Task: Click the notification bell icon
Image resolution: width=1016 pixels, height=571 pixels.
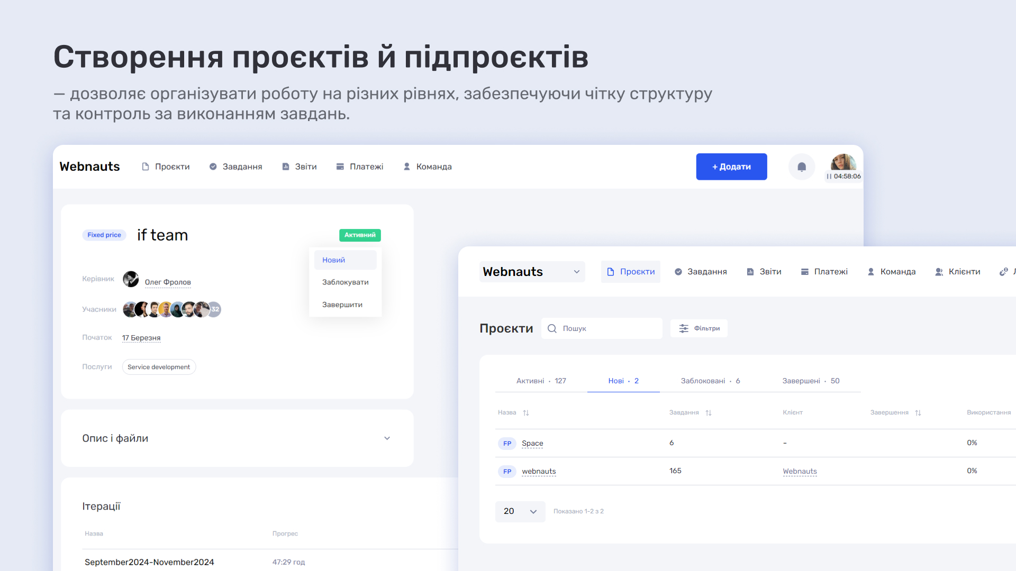Action: click(x=802, y=167)
